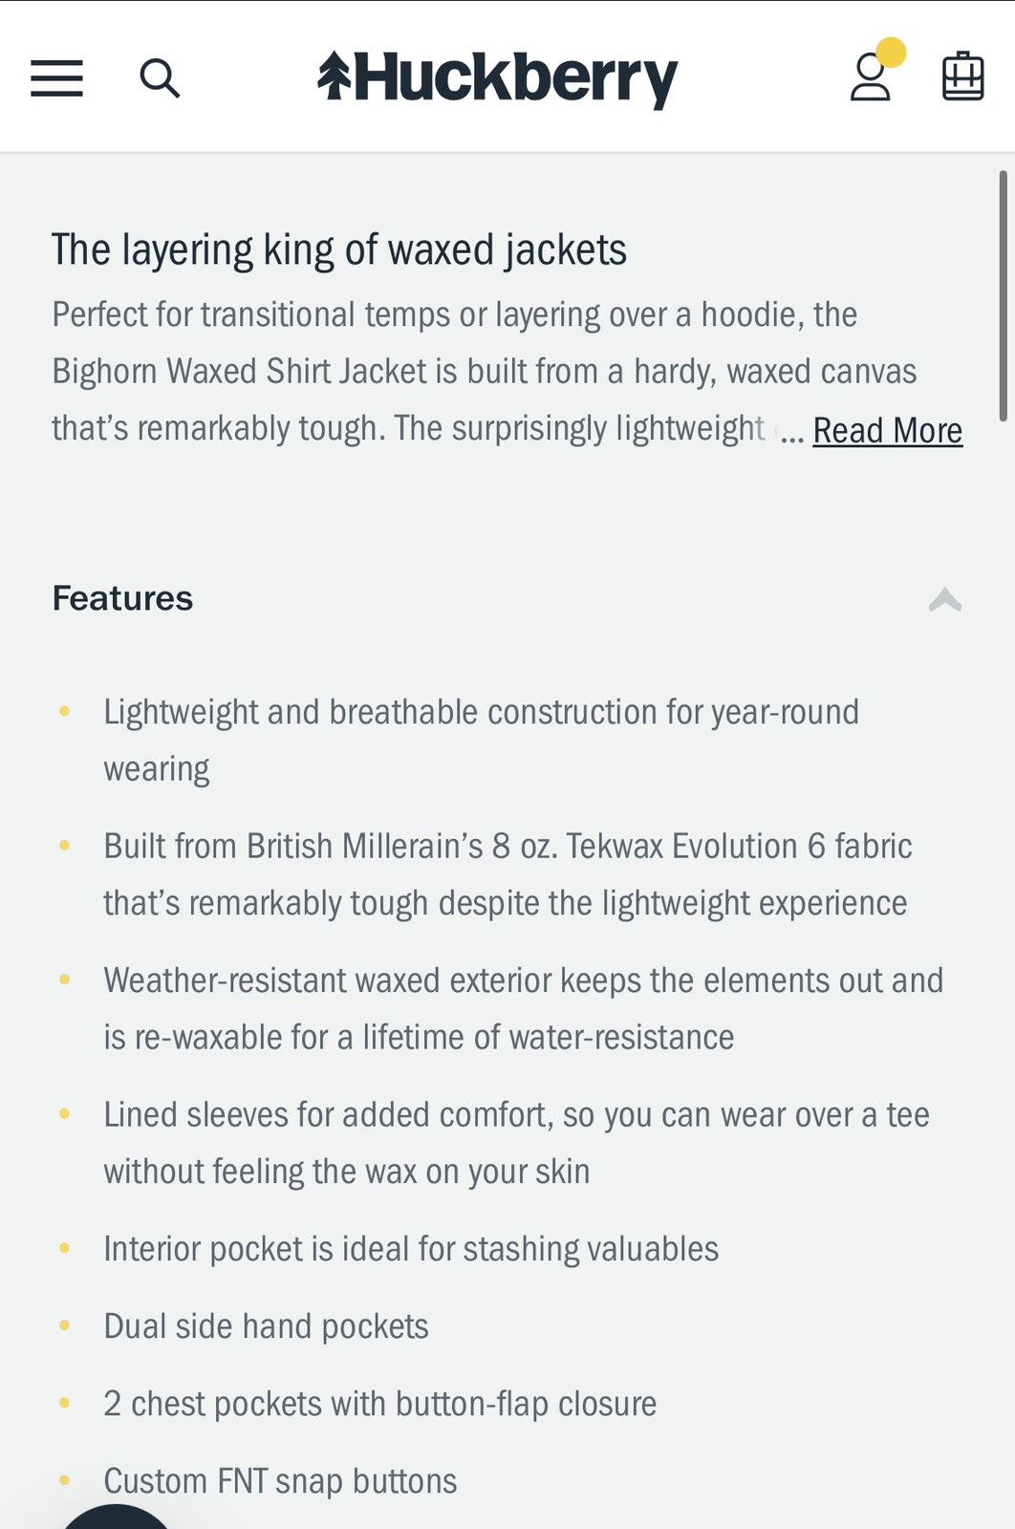Open the dark chat bubble at bottom
Screen dimensions: 1015x1529
click(117, 1518)
